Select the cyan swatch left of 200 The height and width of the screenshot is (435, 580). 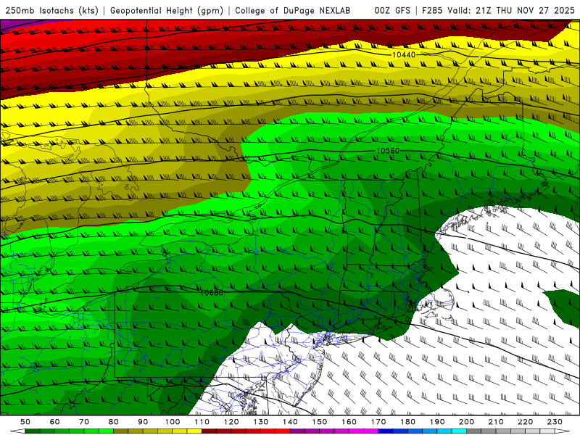459,431
